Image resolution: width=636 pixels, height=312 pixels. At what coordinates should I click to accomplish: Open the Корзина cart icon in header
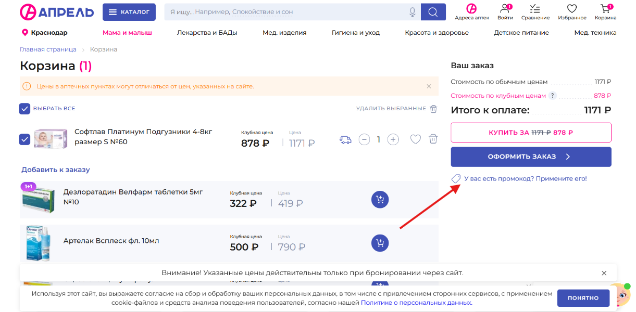(x=606, y=12)
